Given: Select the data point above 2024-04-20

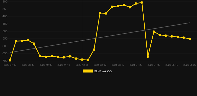Looking at the screenshot, I should tap(136, 3).
